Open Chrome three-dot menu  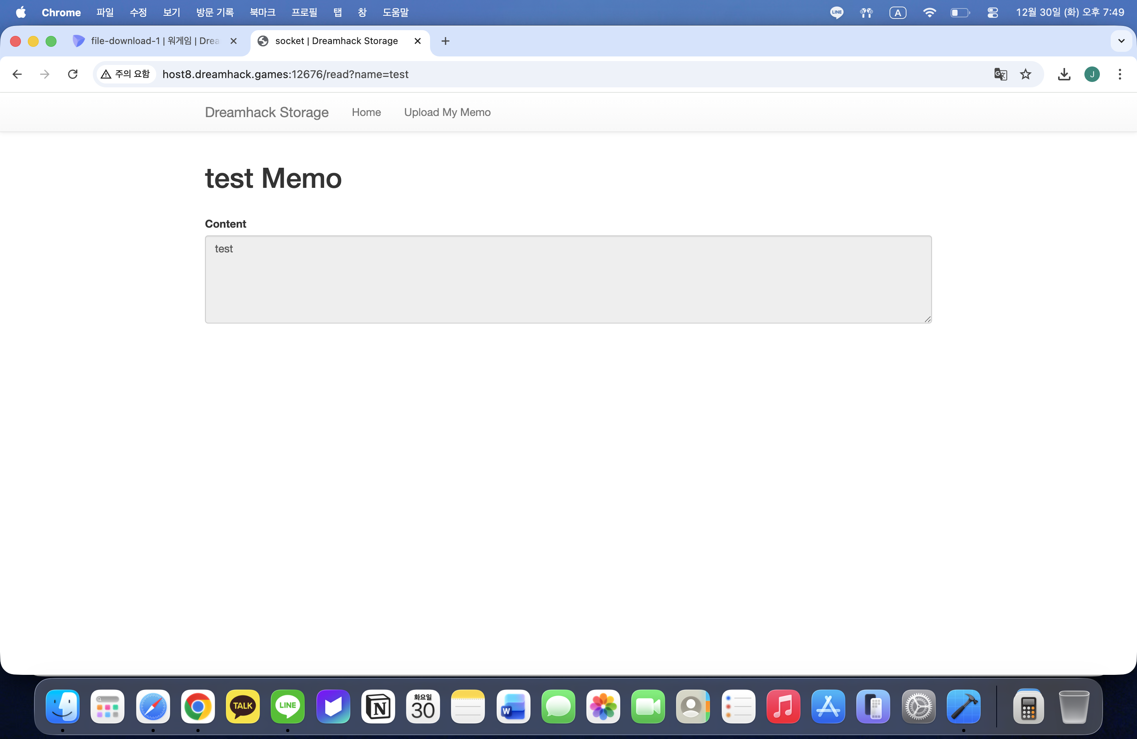tap(1119, 74)
